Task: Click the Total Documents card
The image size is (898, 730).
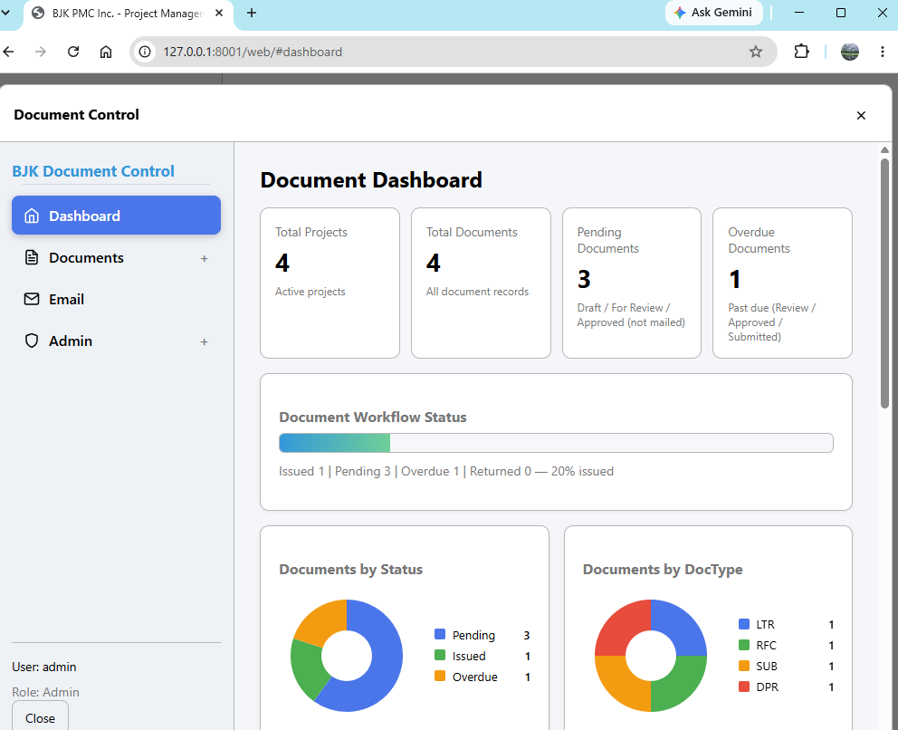Action: pos(481,283)
